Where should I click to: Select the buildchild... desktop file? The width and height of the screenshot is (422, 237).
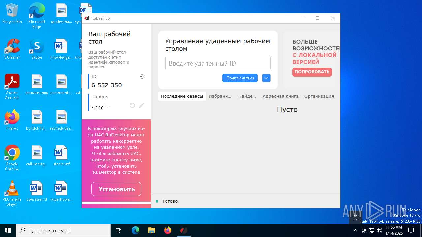click(x=37, y=120)
